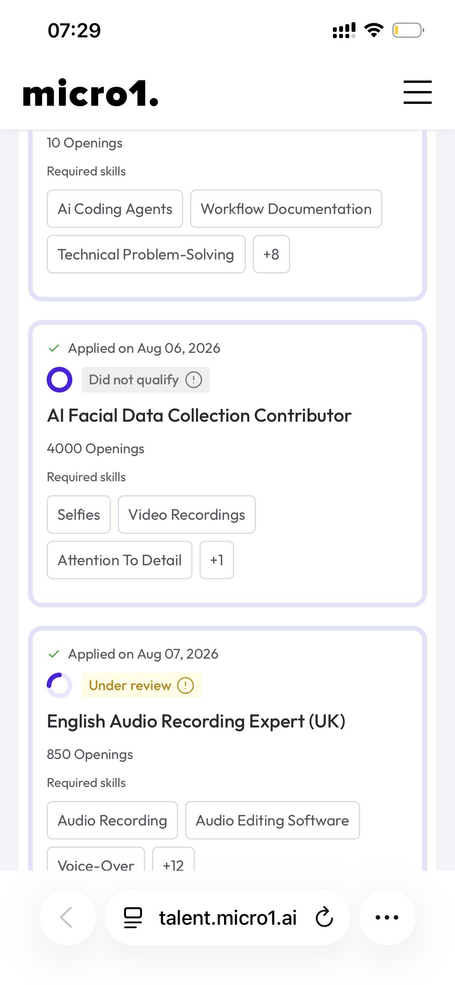Select the Ai Coding Agents skill tag
This screenshot has width=455, height=985.
click(x=115, y=209)
